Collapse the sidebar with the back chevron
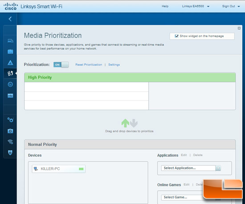This screenshot has height=204, width=245. 10,19
